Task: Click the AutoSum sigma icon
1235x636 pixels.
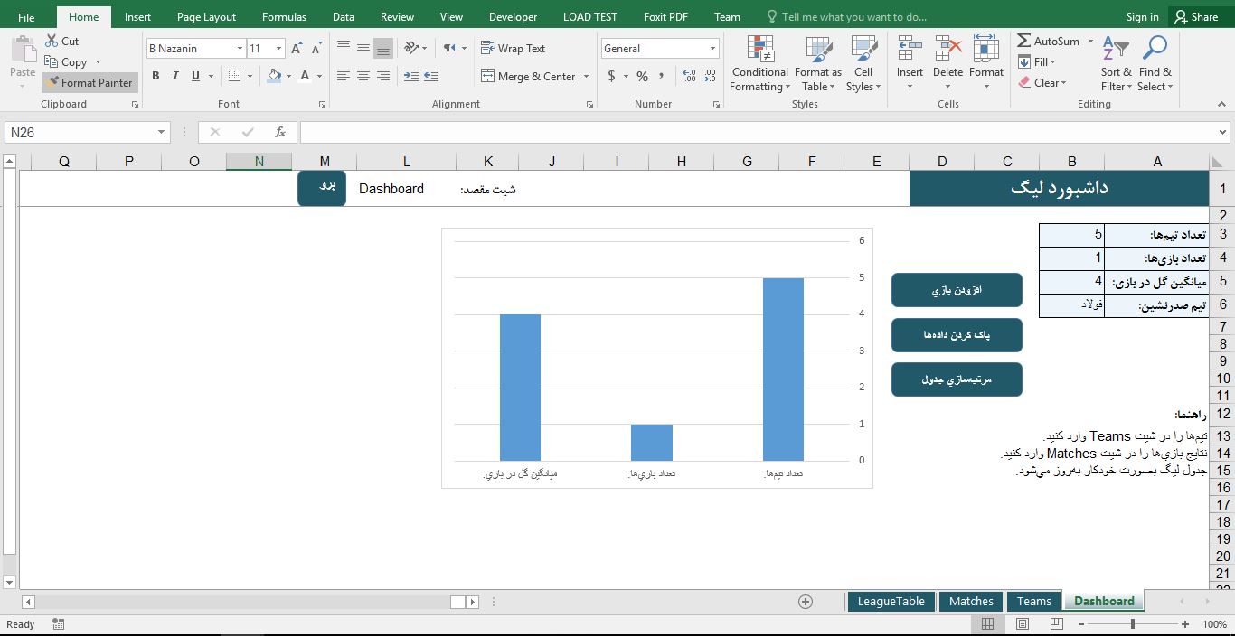Action: click(x=1024, y=41)
